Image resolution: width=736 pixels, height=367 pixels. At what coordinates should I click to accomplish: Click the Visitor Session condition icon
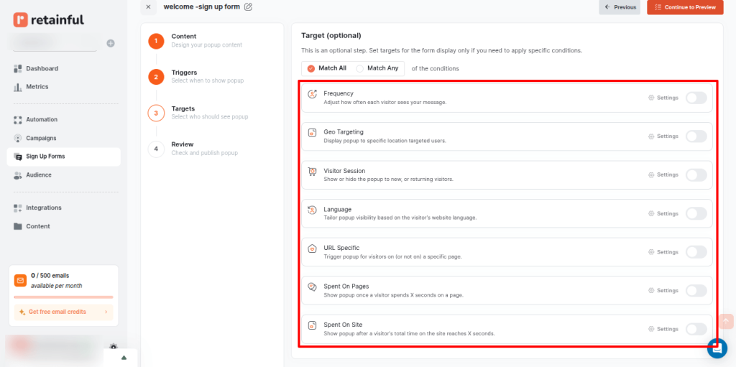point(312,172)
